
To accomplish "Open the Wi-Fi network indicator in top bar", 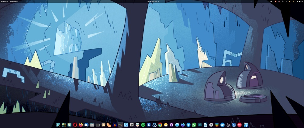I will click(x=297, y=1).
